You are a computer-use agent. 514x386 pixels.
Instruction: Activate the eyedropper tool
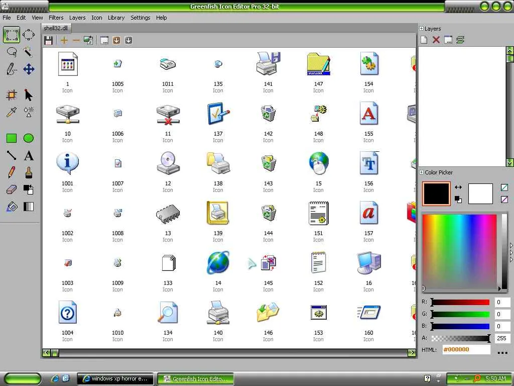click(x=12, y=112)
